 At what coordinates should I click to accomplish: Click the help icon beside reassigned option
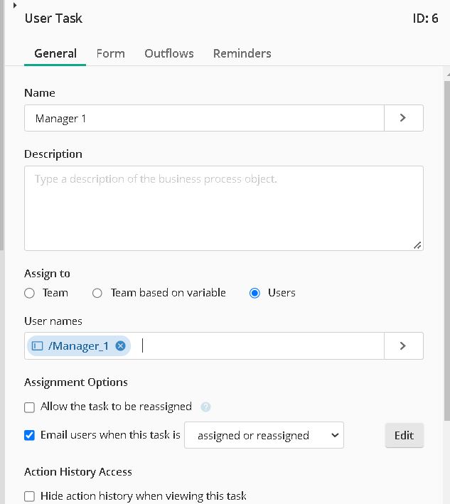click(x=205, y=407)
